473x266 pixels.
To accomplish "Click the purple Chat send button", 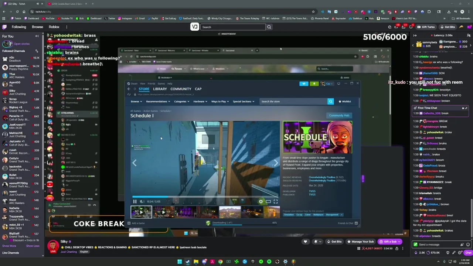I will (x=468, y=253).
